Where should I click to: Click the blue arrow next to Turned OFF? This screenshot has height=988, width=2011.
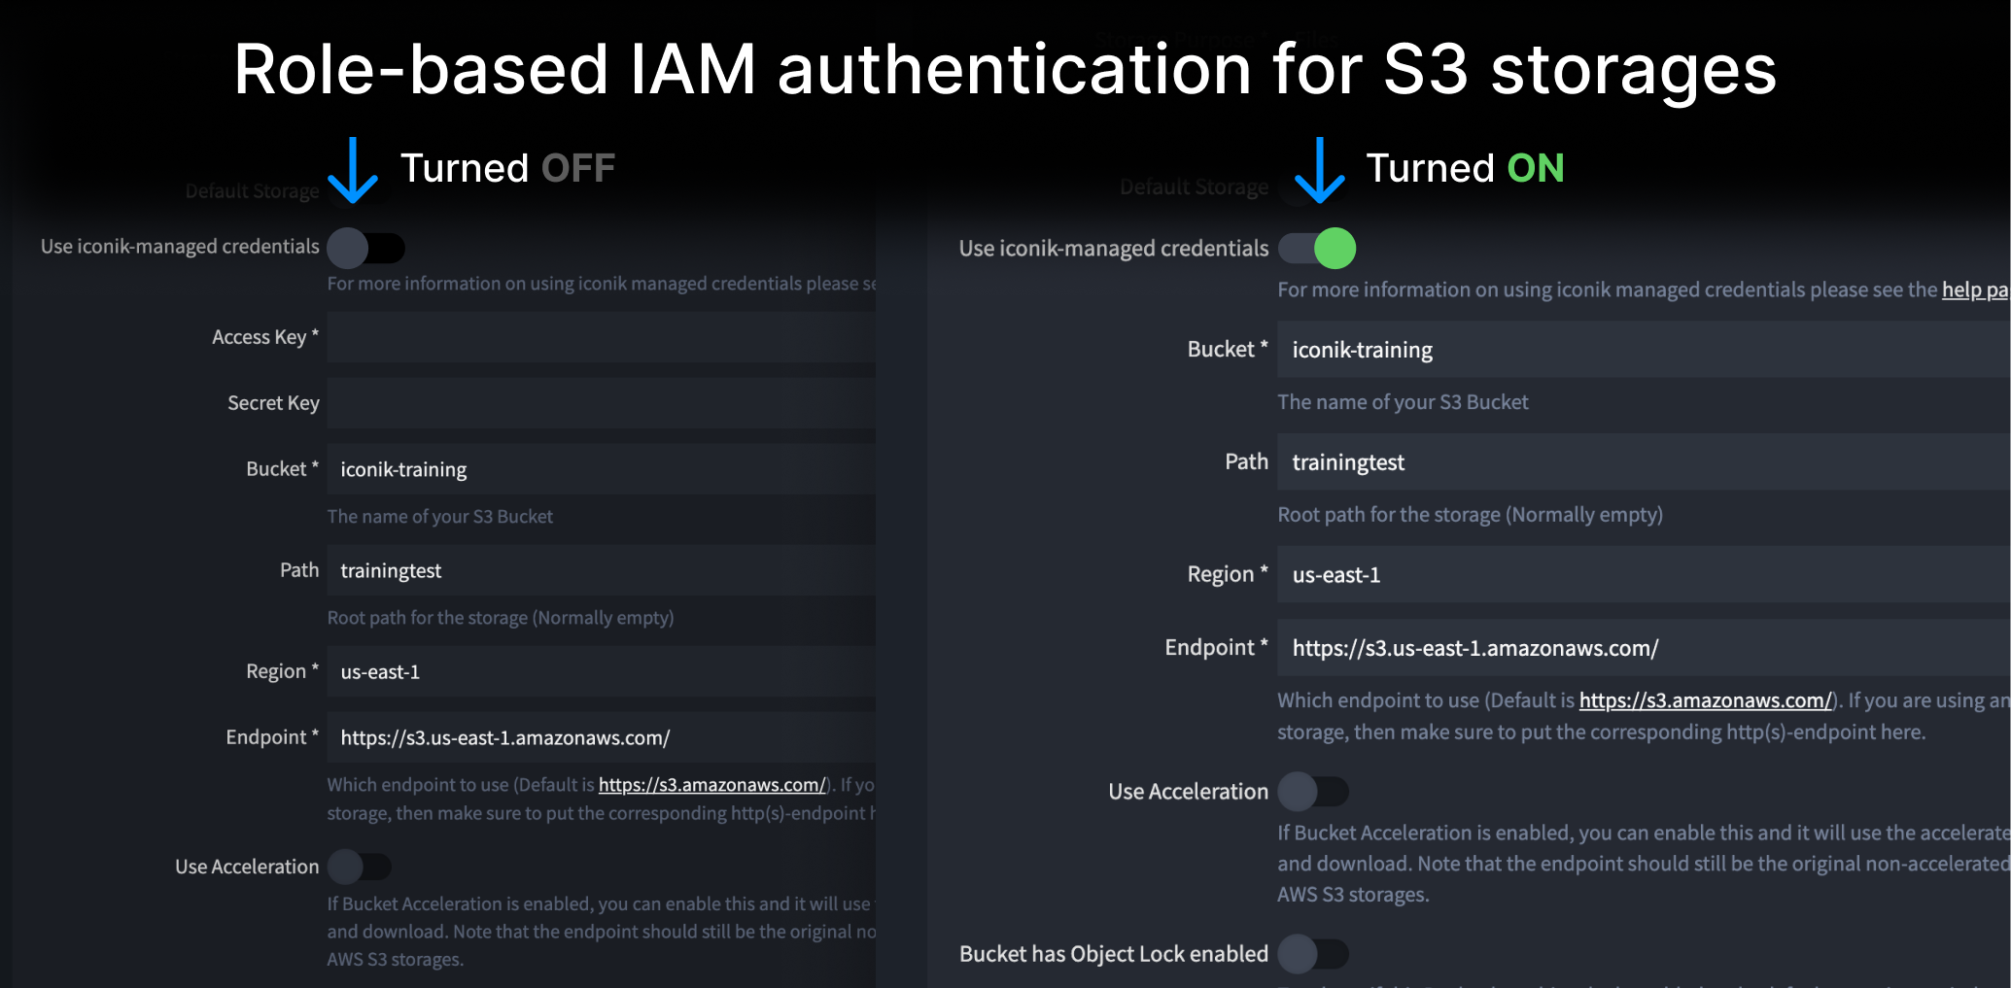pos(353,170)
